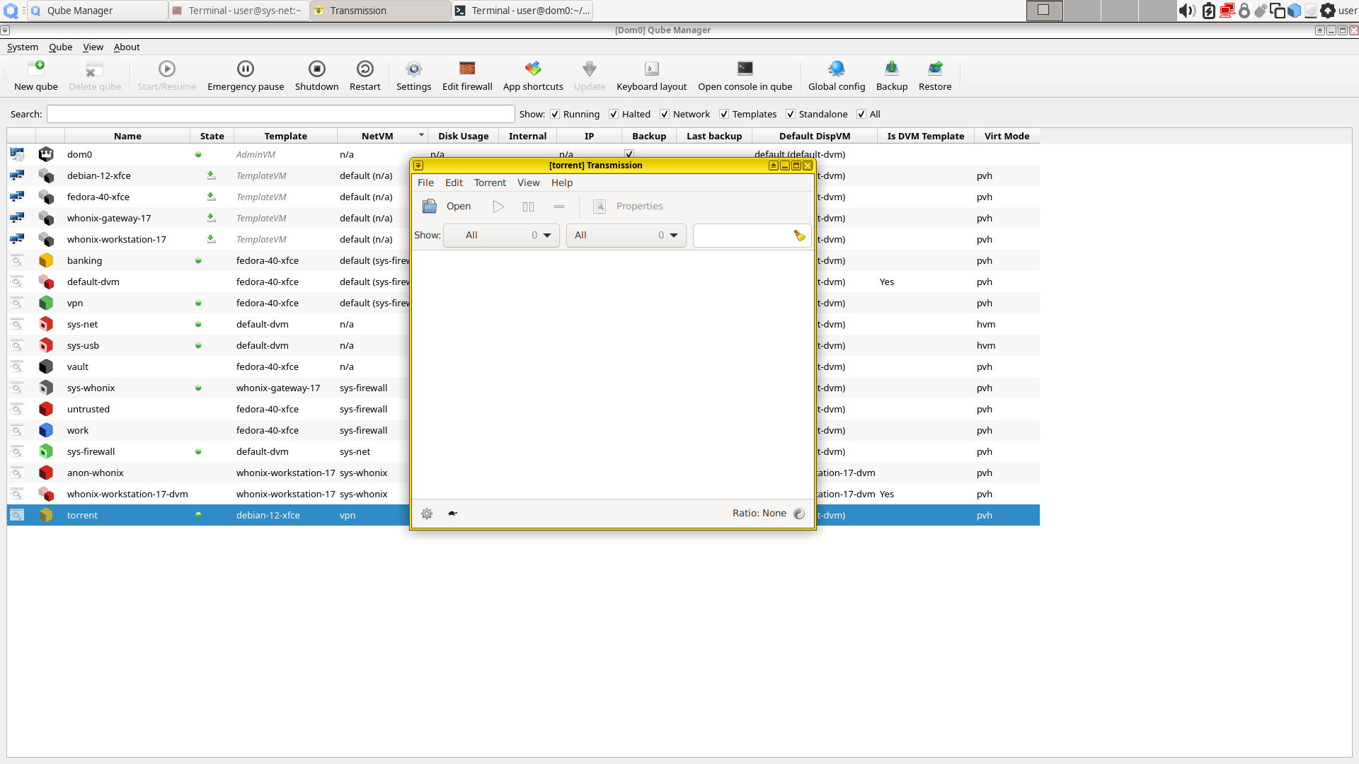Image resolution: width=1359 pixels, height=764 pixels.
Task: Click Open console in qube
Action: click(x=745, y=69)
